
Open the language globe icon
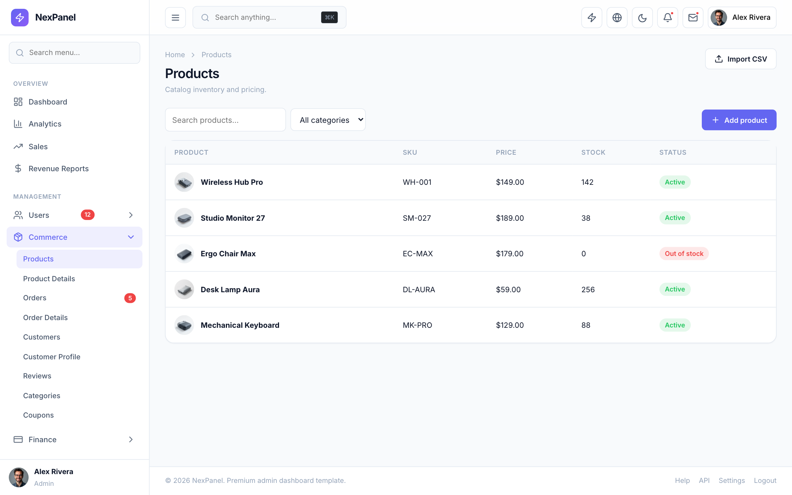617,17
